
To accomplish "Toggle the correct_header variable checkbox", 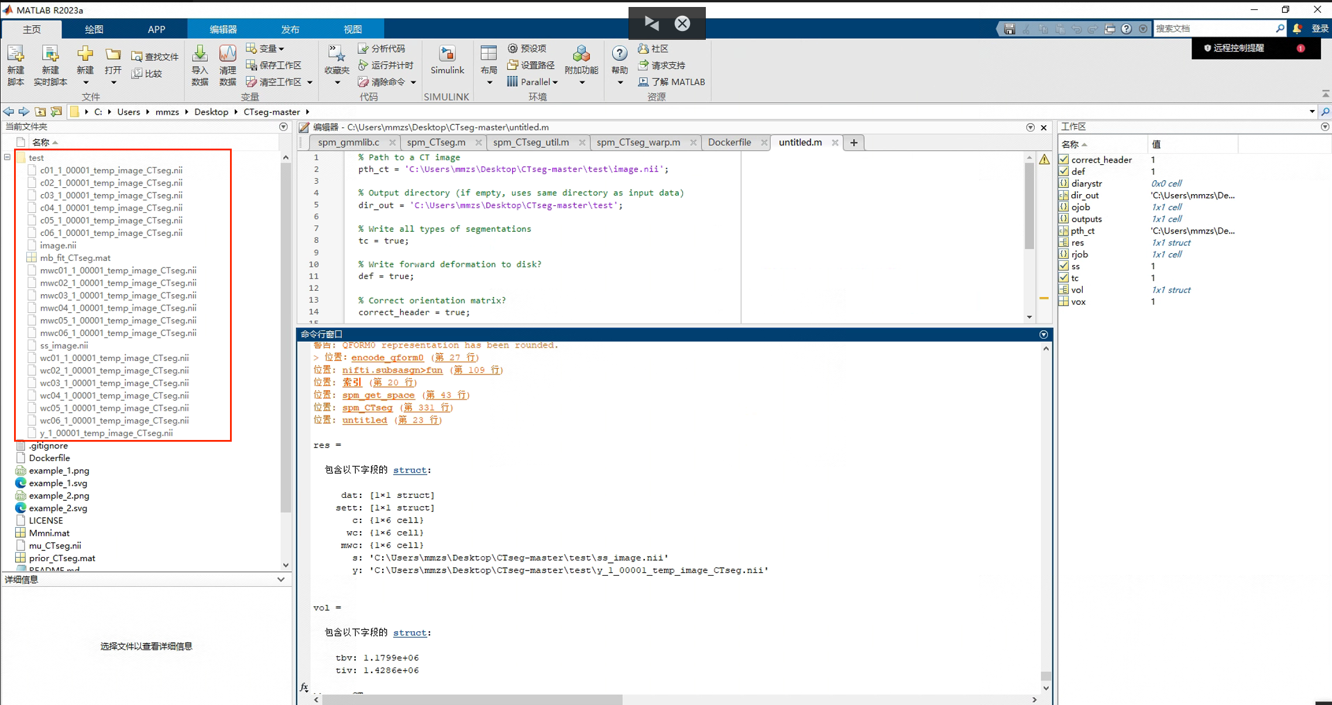I will click(1064, 160).
